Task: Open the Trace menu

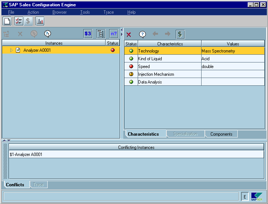Action: click(x=109, y=12)
